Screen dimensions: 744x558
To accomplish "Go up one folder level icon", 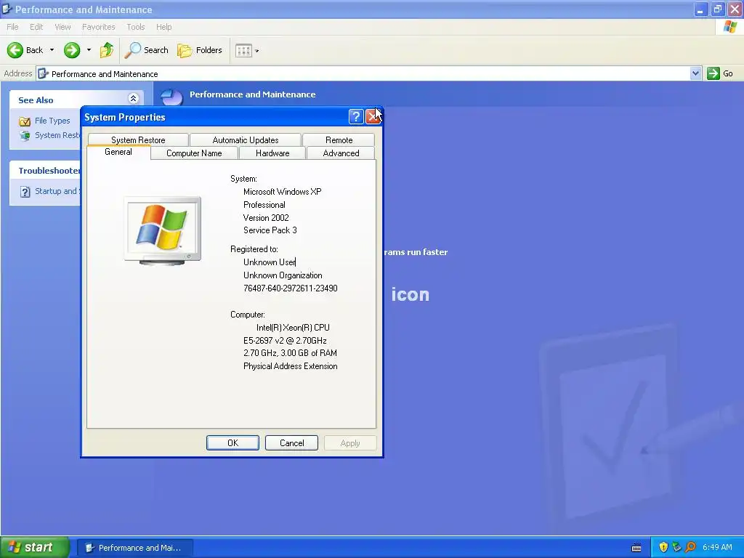I will tap(107, 50).
